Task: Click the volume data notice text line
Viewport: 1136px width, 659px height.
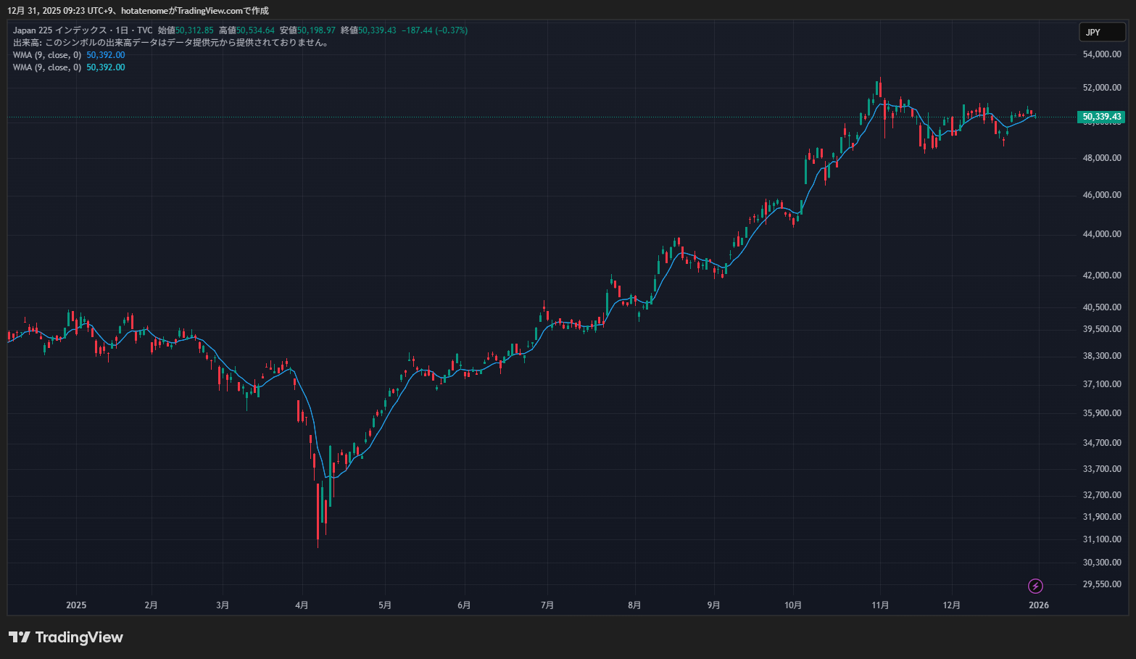Action: point(172,43)
